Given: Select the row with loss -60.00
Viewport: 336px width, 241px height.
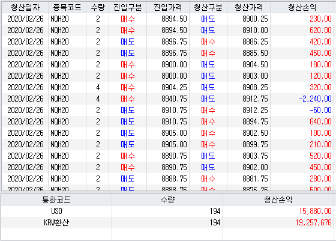Looking at the screenshot, I should tap(168, 110).
